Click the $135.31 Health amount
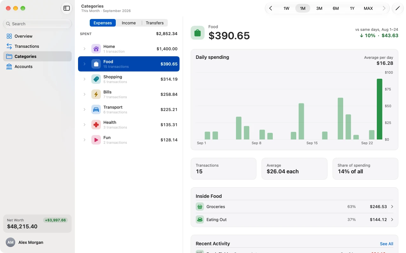The width and height of the screenshot is (406, 253). click(x=169, y=125)
